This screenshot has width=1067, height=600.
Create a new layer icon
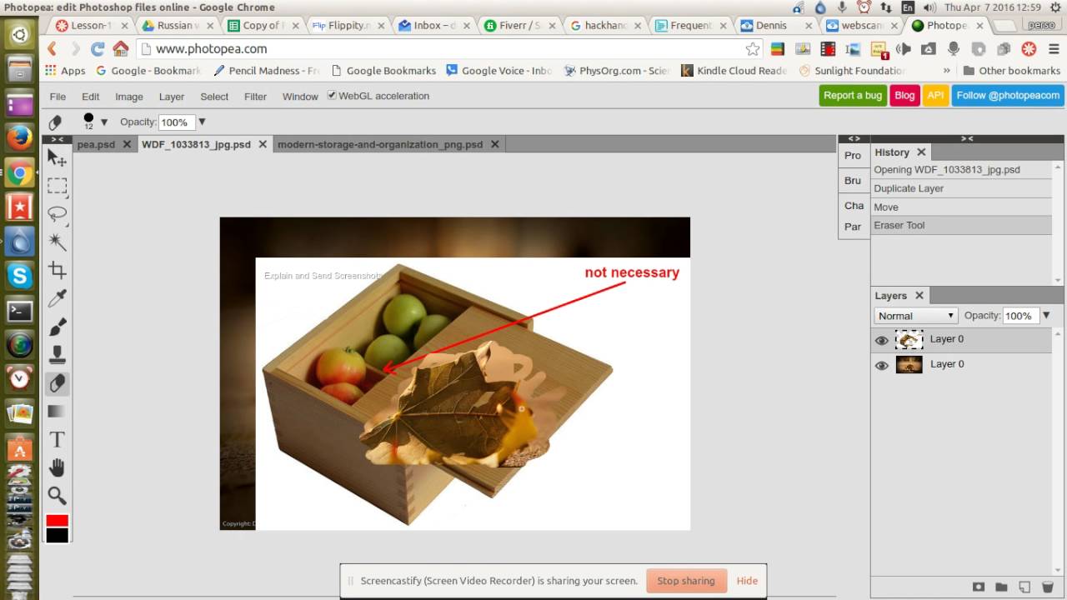(1024, 587)
